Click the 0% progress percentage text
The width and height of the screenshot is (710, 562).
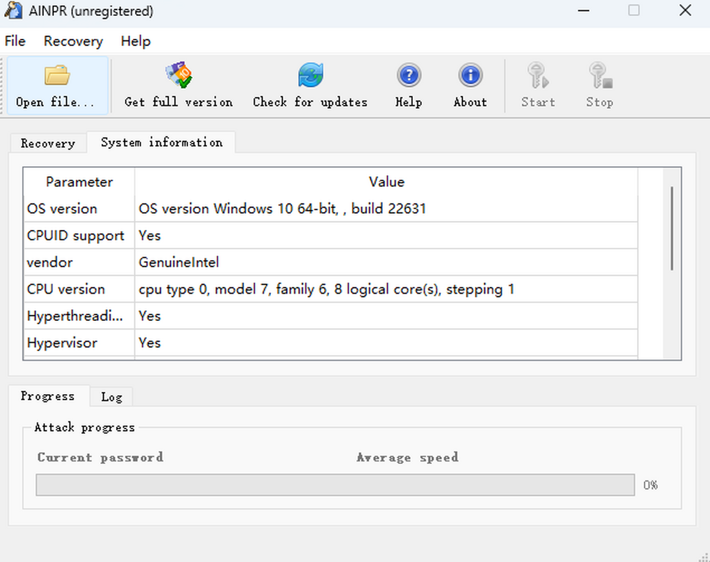click(650, 485)
